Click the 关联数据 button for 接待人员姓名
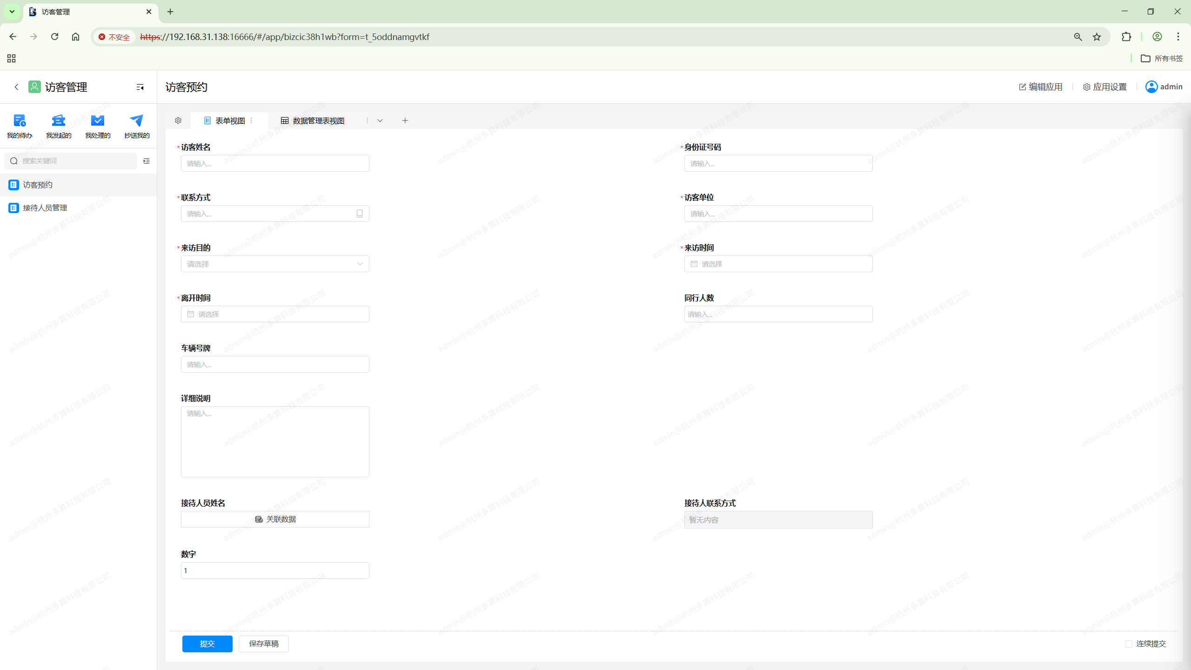This screenshot has width=1191, height=670. pos(275,519)
